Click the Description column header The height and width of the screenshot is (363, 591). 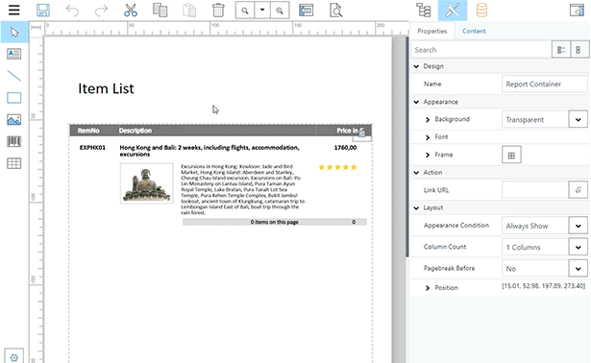point(135,131)
